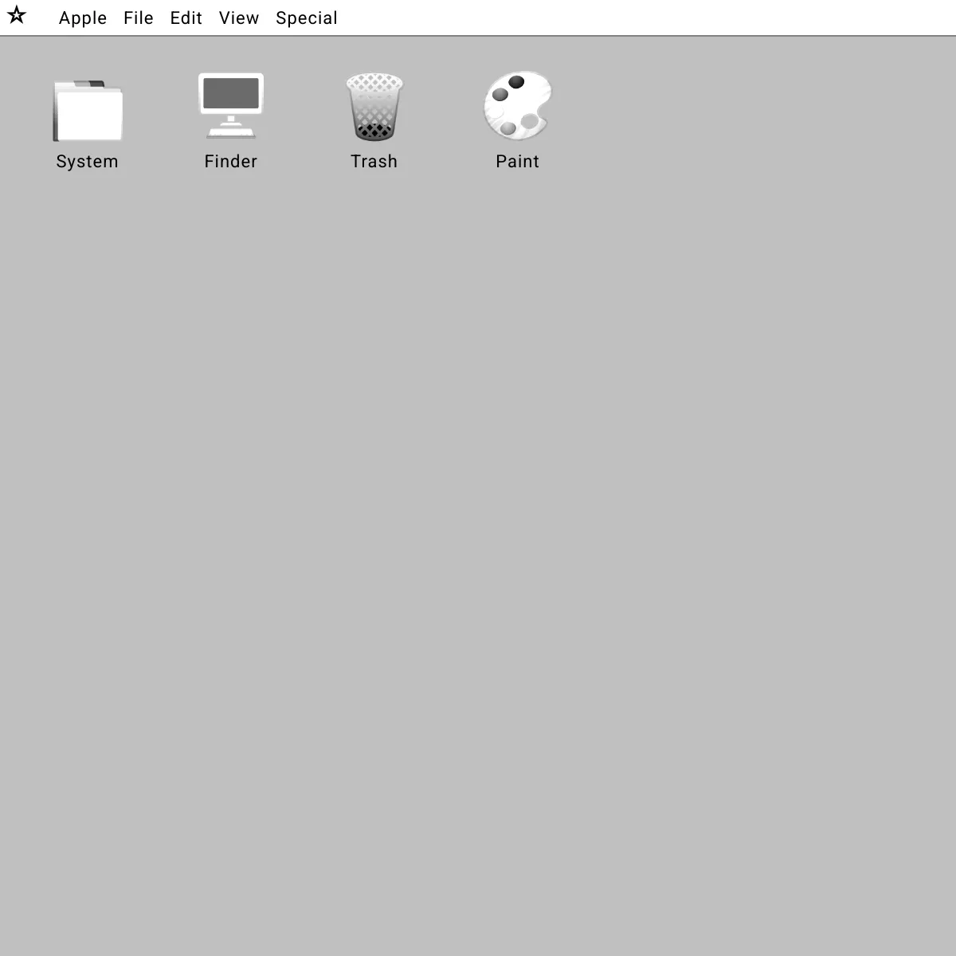Open the Paint application icon
This screenshot has height=956, width=956.
[x=518, y=108]
